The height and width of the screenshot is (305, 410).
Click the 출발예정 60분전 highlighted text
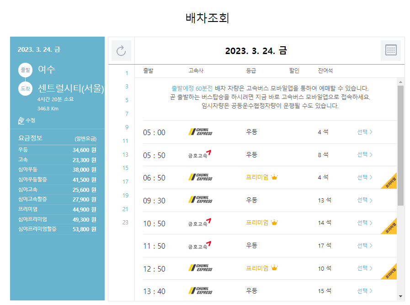pyautogui.click(x=192, y=88)
